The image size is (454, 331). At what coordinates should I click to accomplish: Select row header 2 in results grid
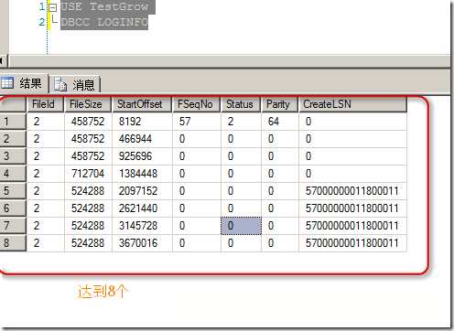pos(13,139)
